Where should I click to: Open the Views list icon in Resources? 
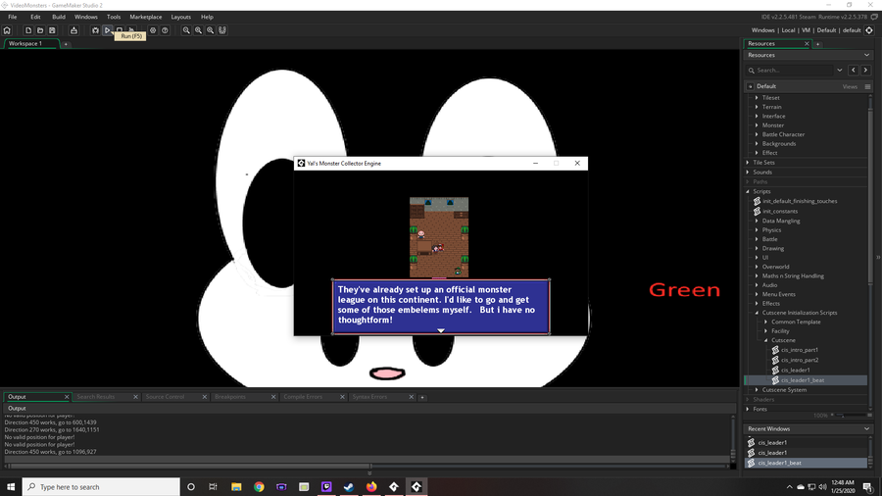(867, 86)
